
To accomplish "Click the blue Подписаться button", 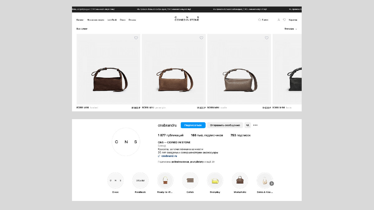I will click(x=193, y=125).
